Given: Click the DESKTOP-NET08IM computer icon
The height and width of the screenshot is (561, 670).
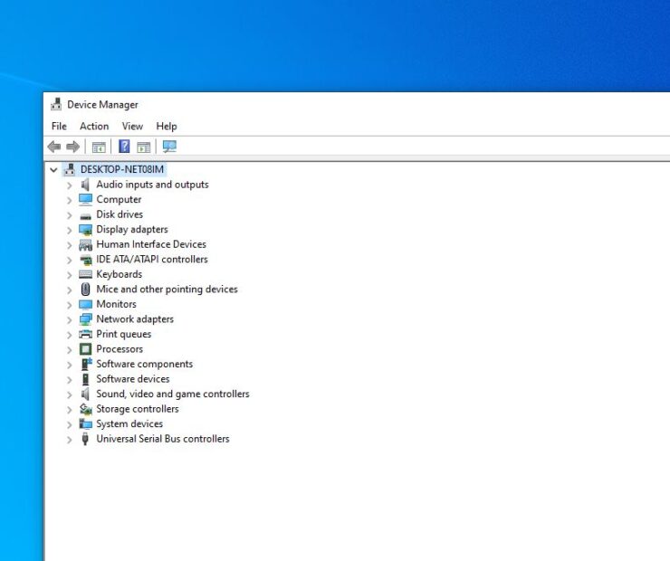Looking at the screenshot, I should (x=70, y=169).
